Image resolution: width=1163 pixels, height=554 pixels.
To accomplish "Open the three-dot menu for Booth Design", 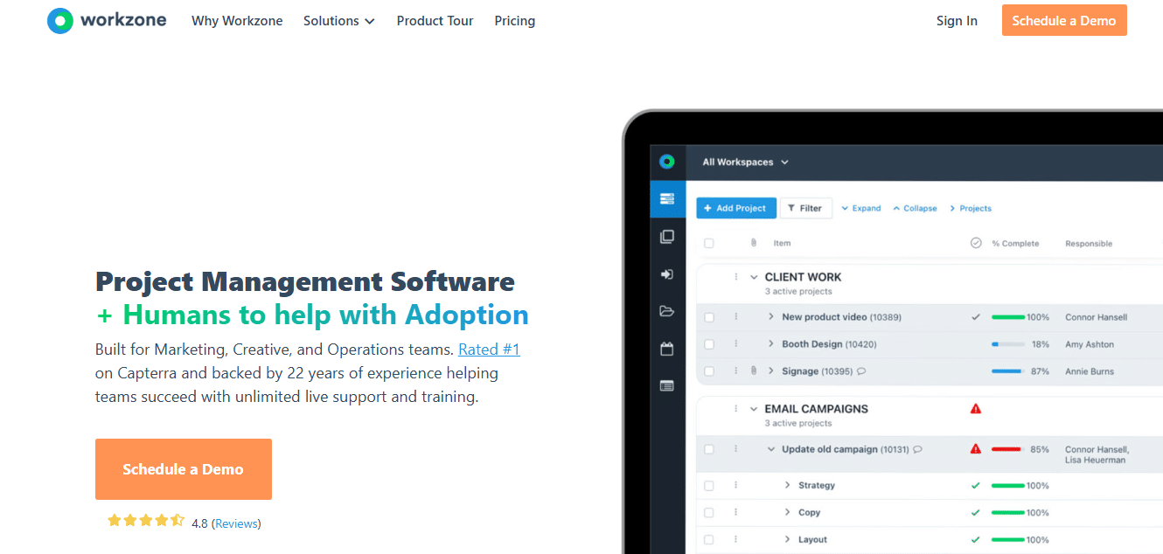I will click(735, 344).
